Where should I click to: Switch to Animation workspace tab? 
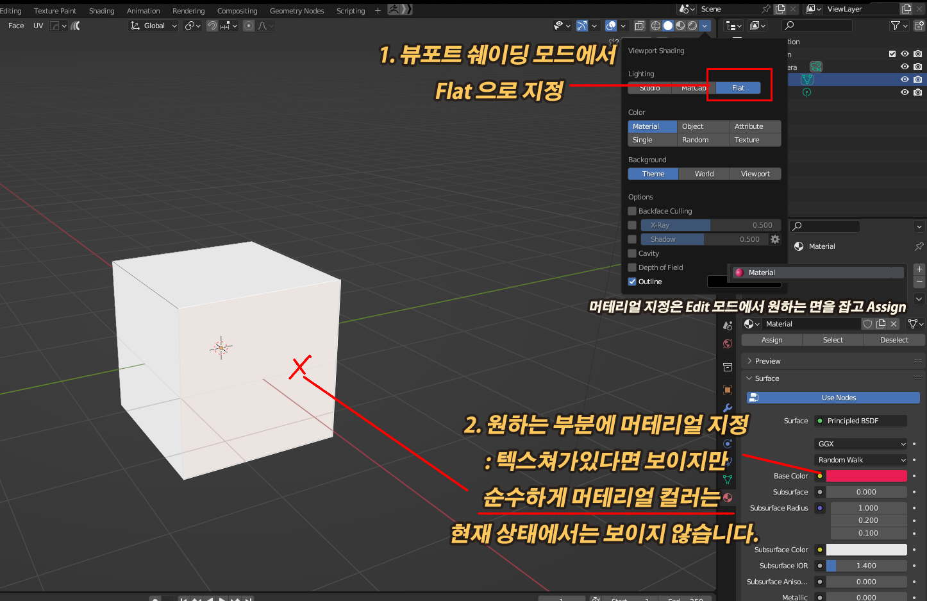[x=144, y=11]
